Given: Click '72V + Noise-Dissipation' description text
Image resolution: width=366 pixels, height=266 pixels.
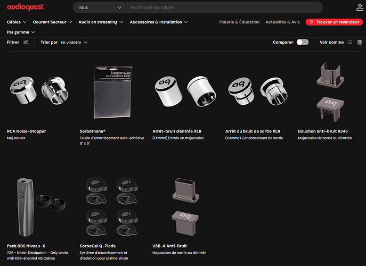Looking at the screenshot, I should pos(38,255).
